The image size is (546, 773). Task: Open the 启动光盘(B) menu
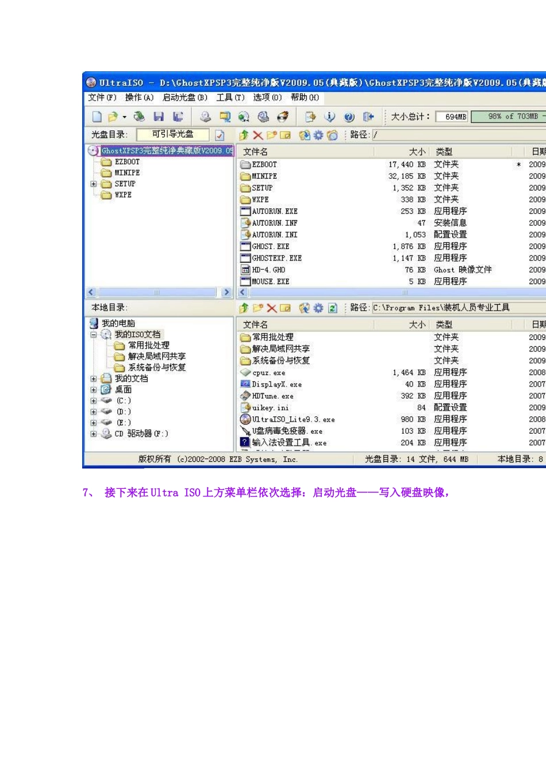point(185,98)
